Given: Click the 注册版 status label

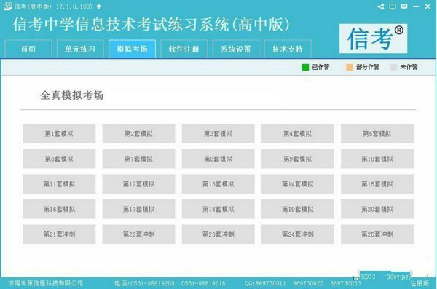Looking at the screenshot, I should (420, 283).
